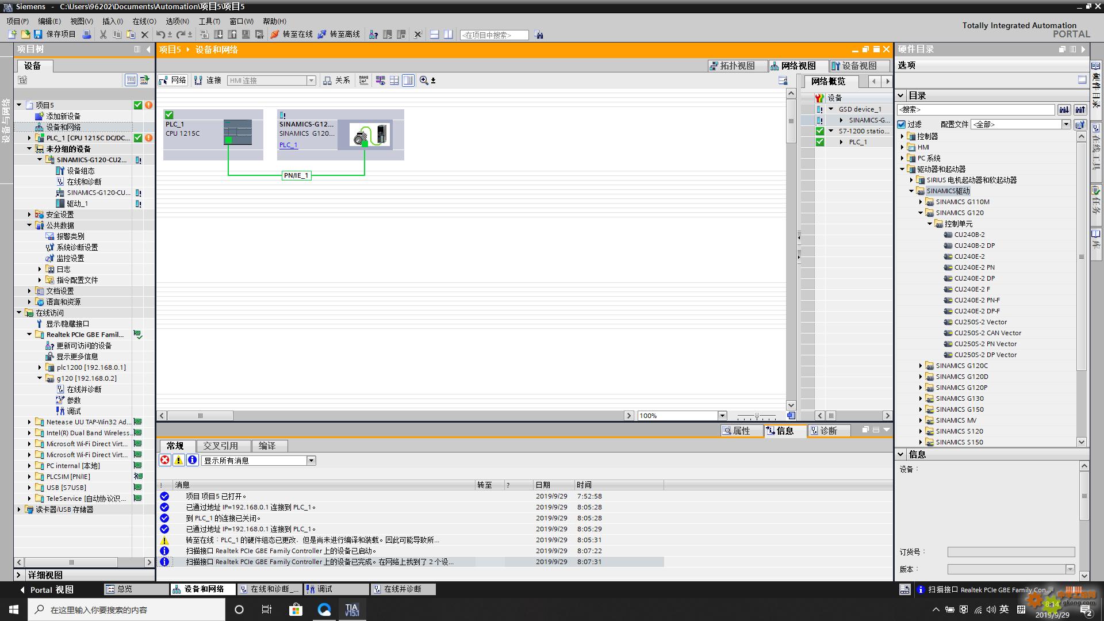Click the Accessible devices icon

[x=373, y=34]
